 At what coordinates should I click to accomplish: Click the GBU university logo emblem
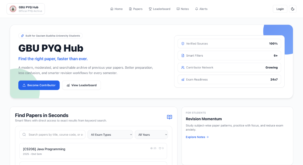tap(13, 9)
